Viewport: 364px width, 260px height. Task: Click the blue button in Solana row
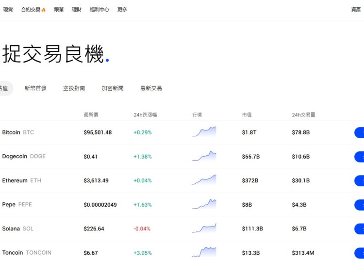click(x=359, y=229)
